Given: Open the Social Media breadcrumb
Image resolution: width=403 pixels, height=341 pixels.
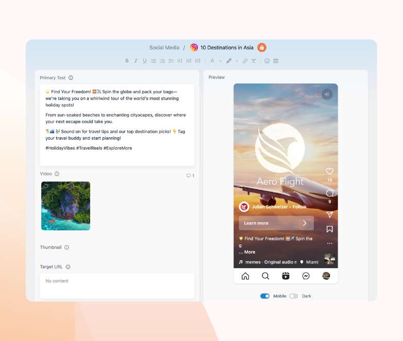Looking at the screenshot, I should 164,47.
